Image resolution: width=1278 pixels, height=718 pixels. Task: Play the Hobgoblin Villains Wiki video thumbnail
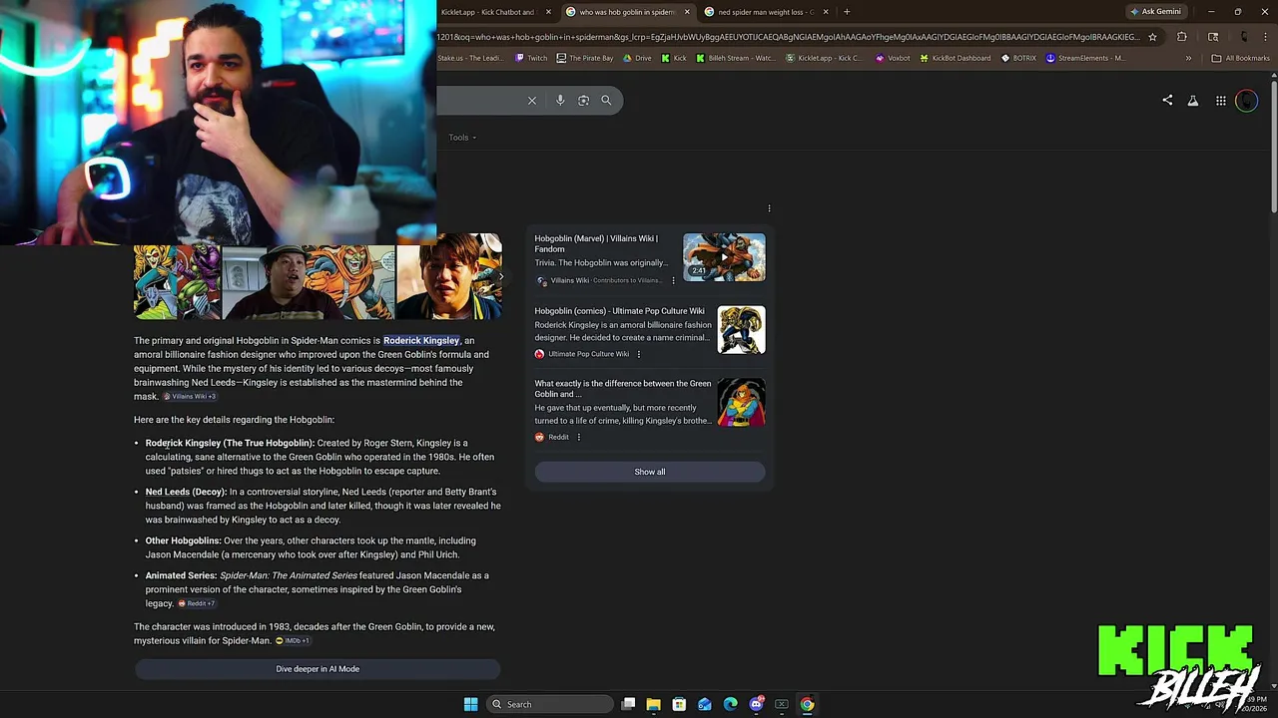[x=724, y=257]
